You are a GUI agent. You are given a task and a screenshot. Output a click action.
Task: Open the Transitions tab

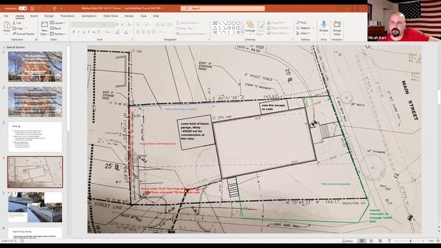pos(68,16)
